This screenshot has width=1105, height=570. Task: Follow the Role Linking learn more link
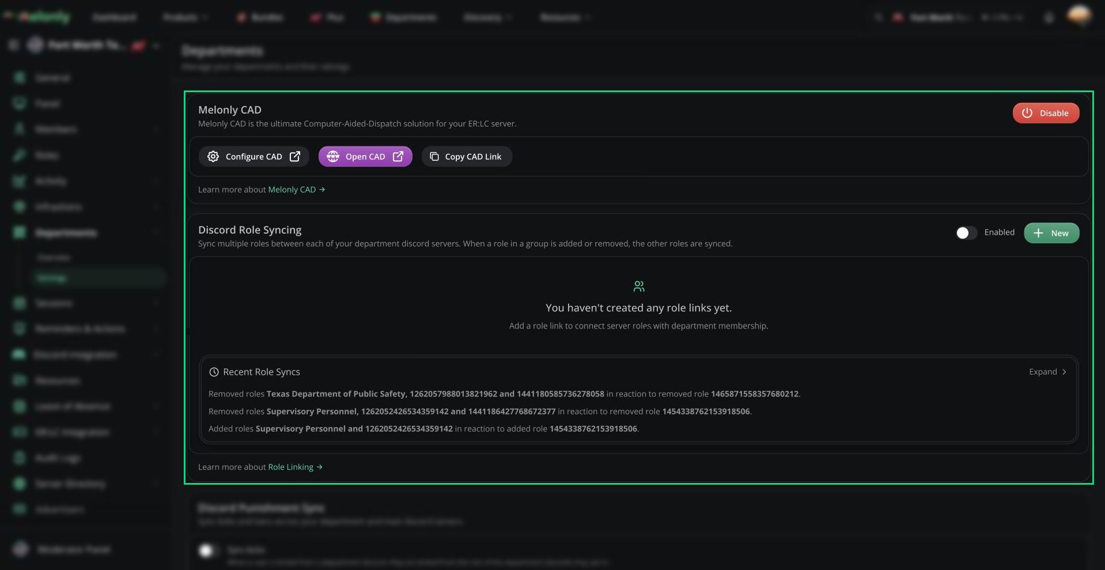295,467
